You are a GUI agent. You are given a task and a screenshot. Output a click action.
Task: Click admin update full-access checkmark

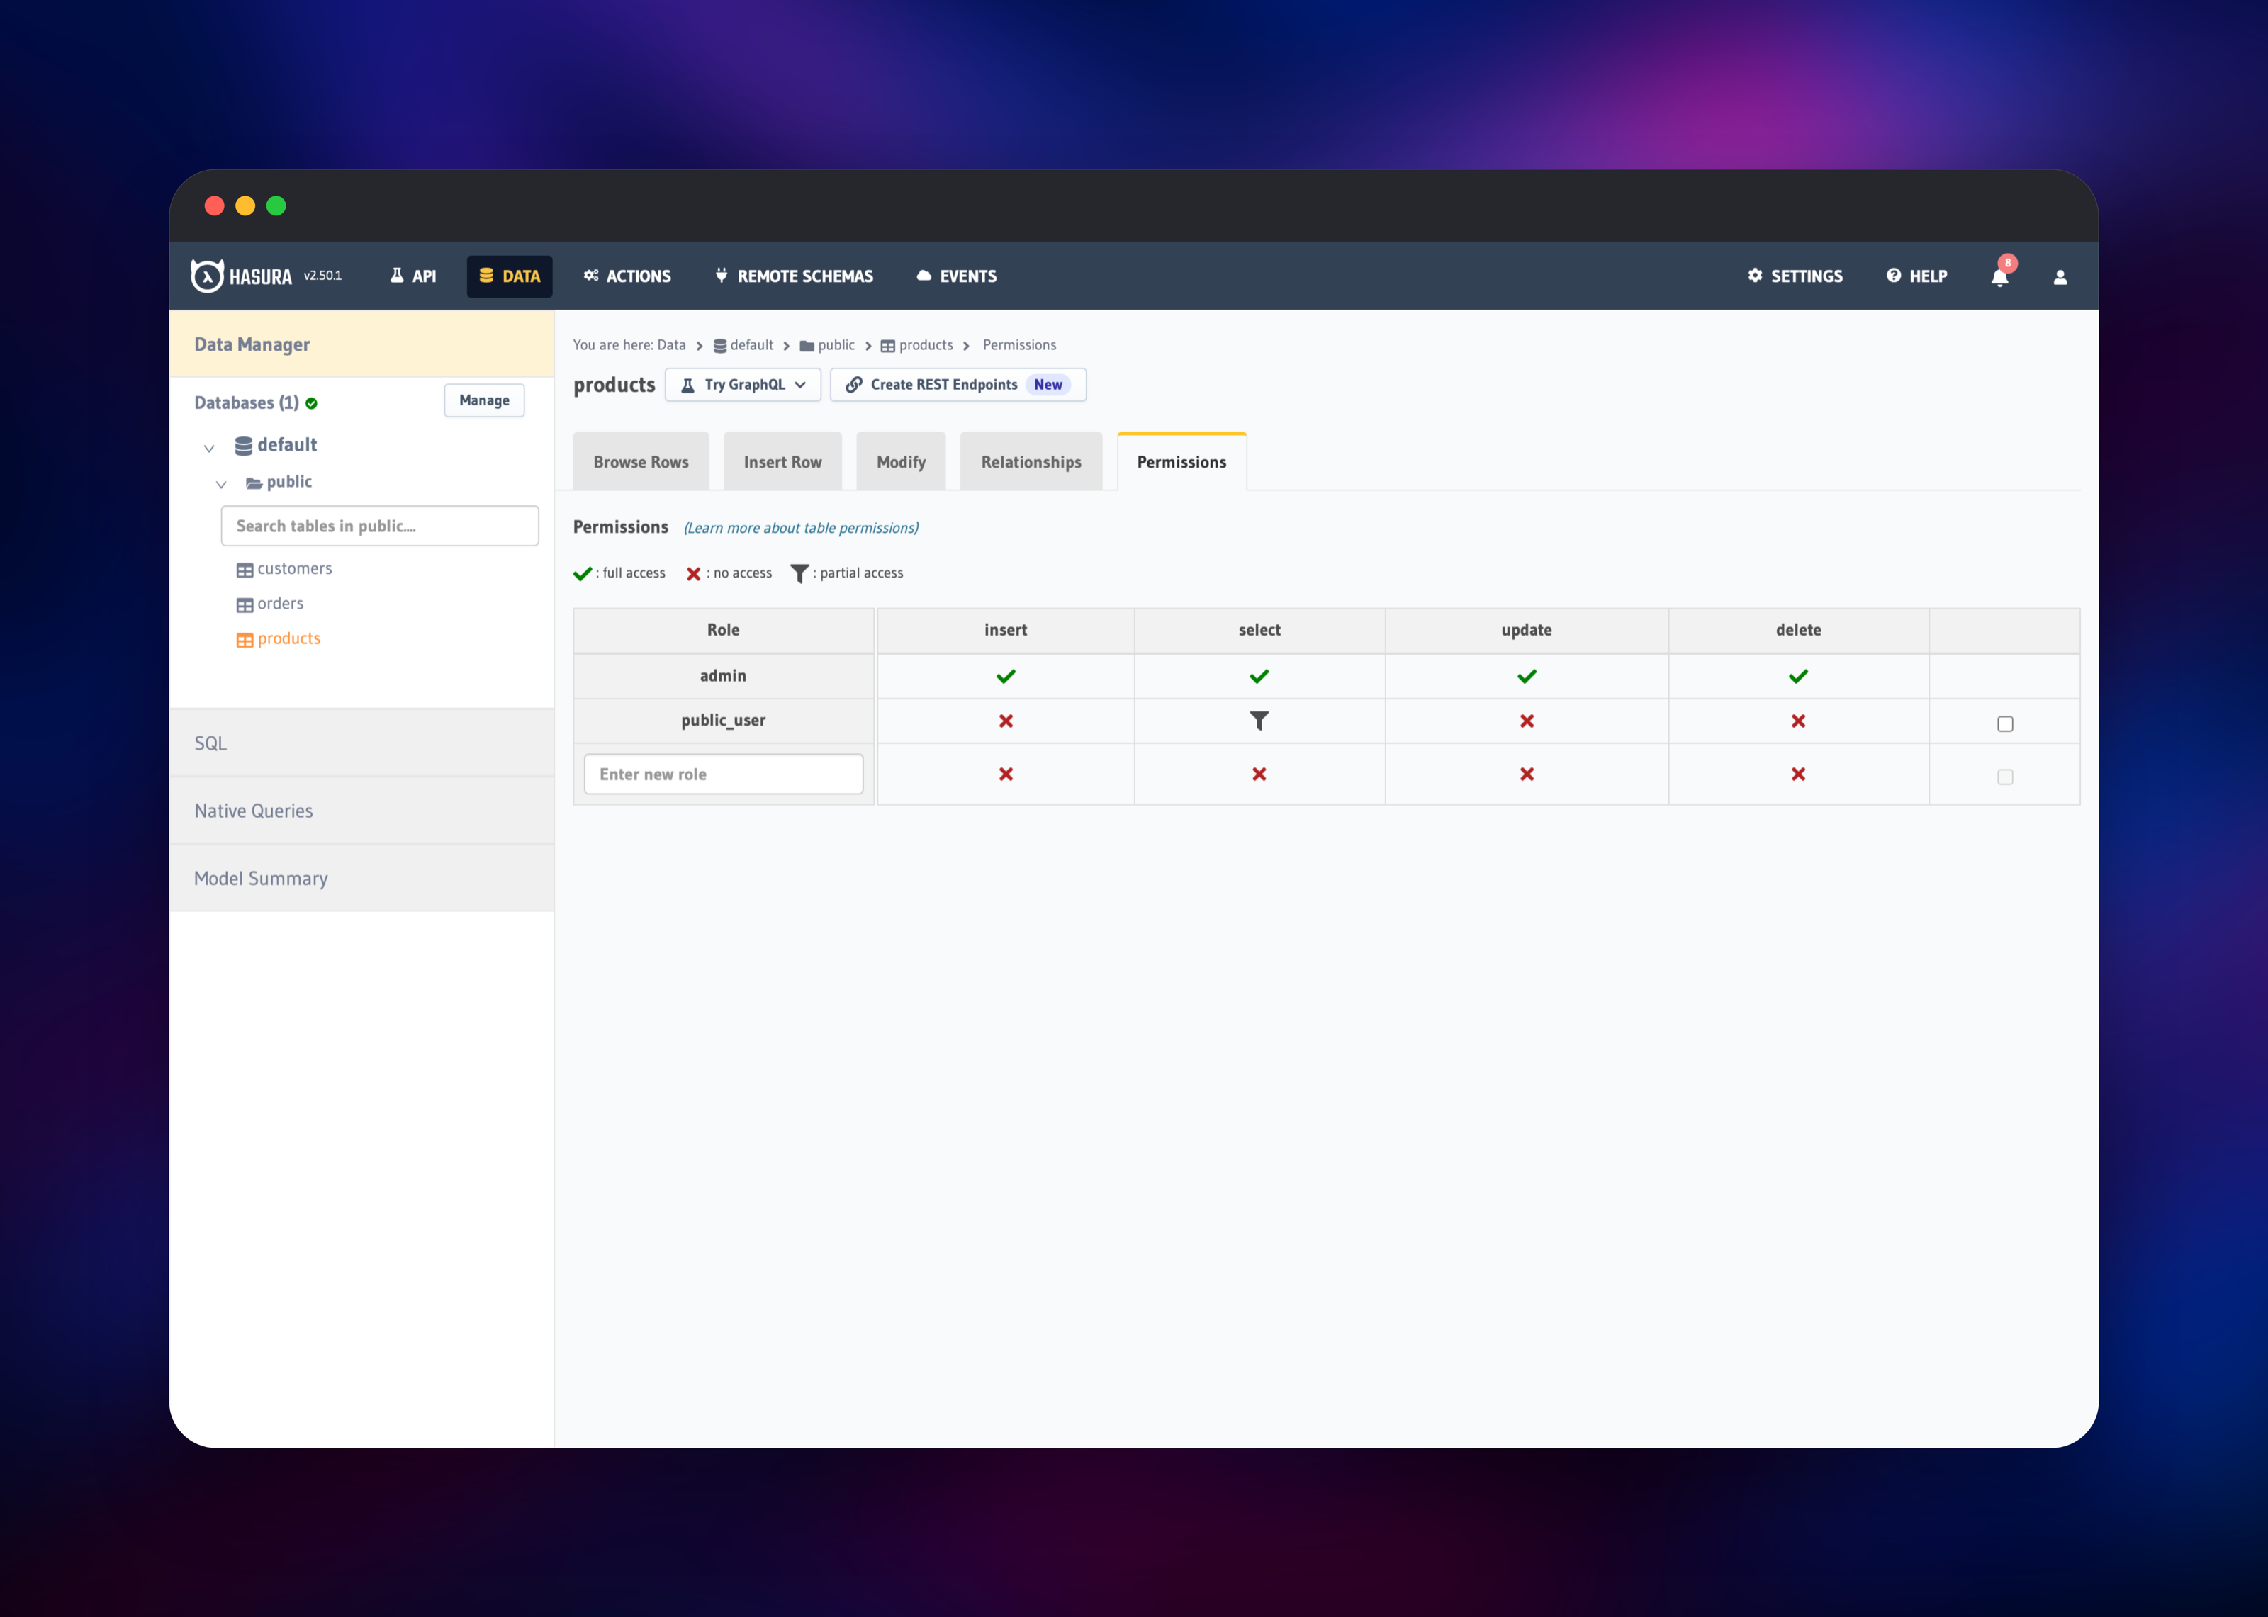pyautogui.click(x=1526, y=676)
